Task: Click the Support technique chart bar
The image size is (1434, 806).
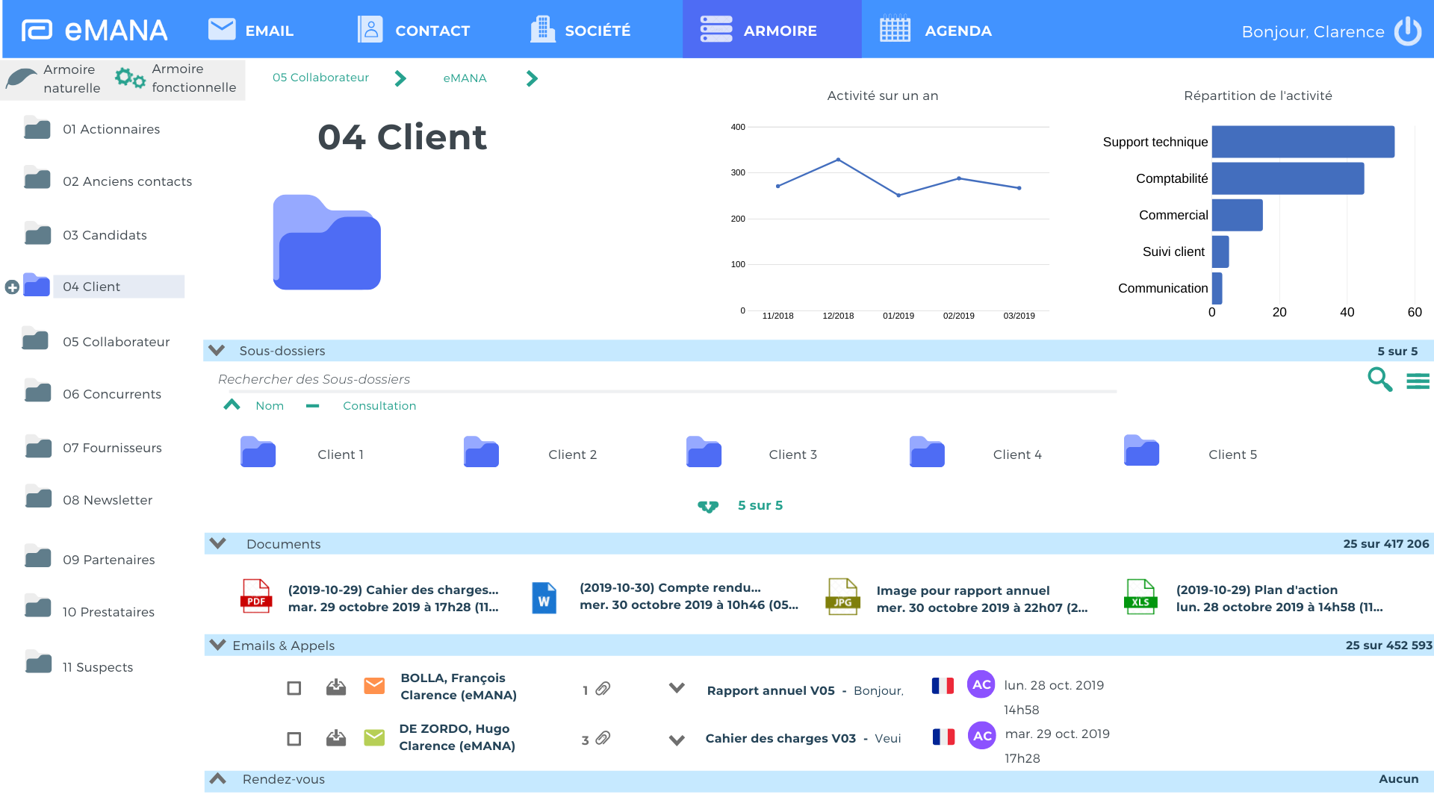Action: click(1303, 142)
